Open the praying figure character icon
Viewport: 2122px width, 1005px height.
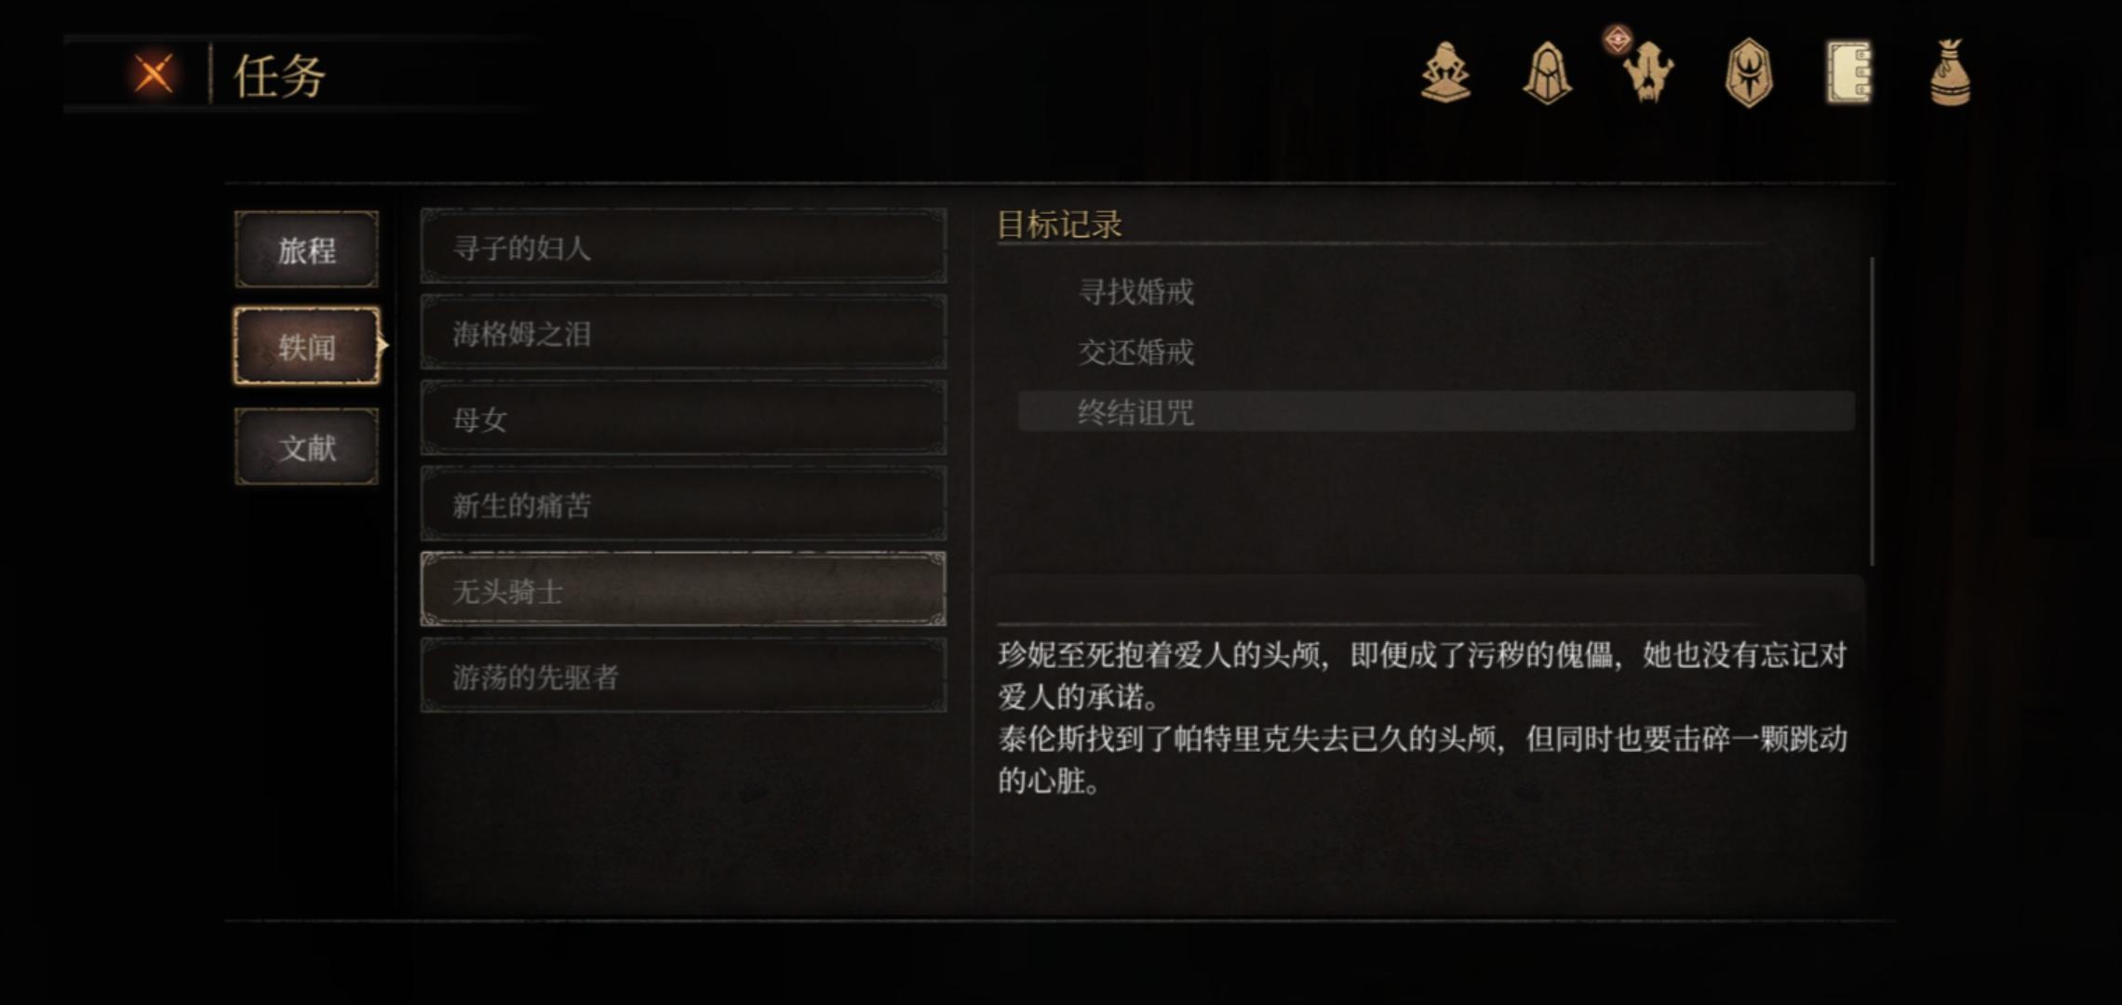pos(1445,73)
